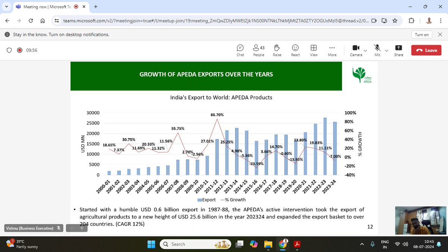Image resolution: width=448 pixels, height=252 pixels.
Task: Open the View layout menu
Action: (314, 50)
